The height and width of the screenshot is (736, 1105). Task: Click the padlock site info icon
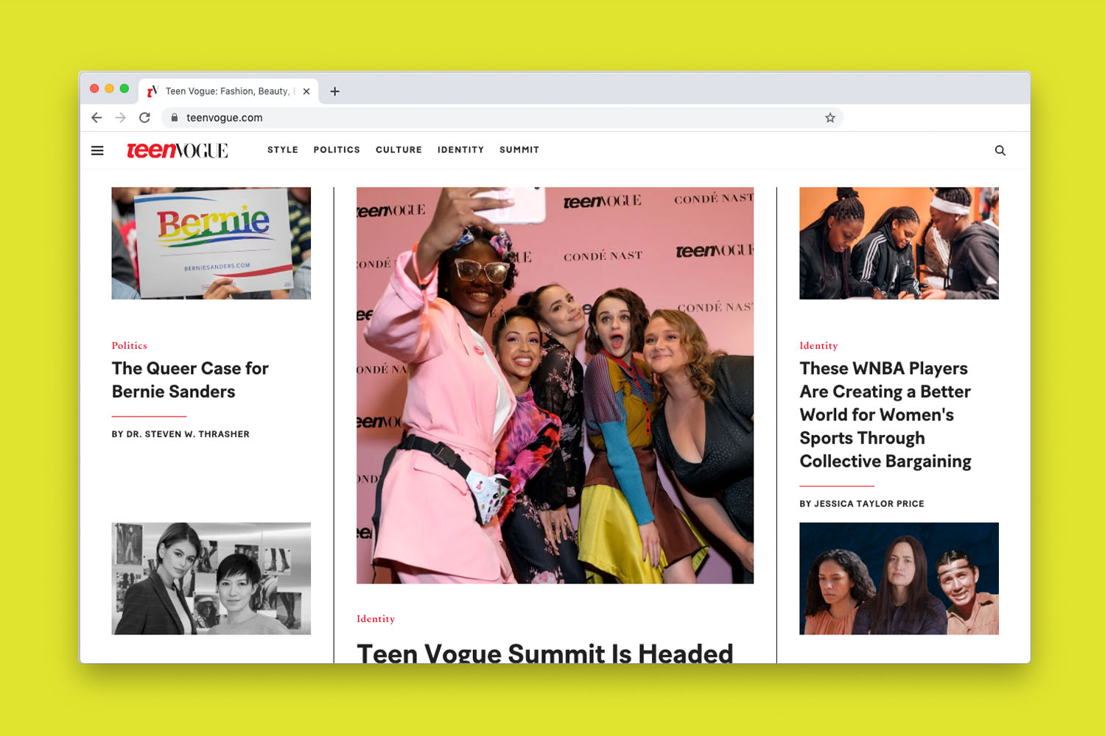(175, 118)
